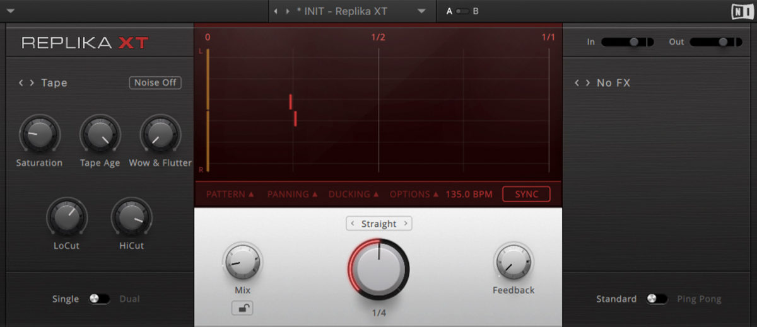757x327 pixels.
Task: Click the No FX effect name
Action: click(613, 83)
